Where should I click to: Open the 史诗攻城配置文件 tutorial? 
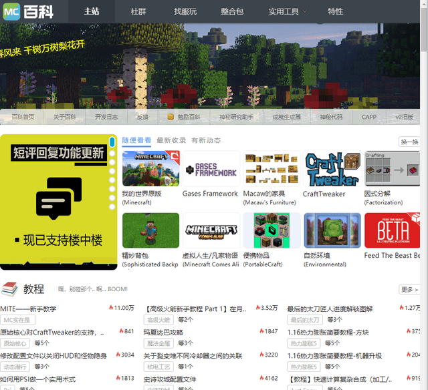pos(170,379)
